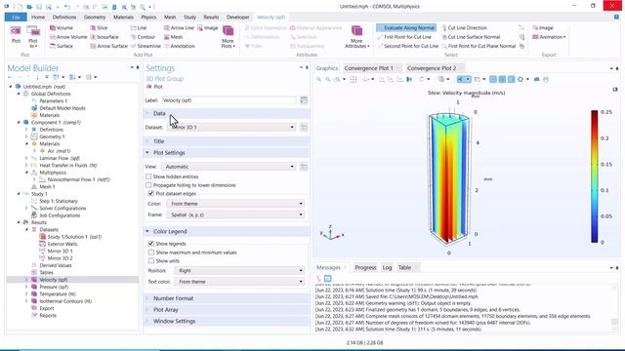Switch to the Progress tab
Viewport: 625px width, 351px height.
pyautogui.click(x=365, y=267)
